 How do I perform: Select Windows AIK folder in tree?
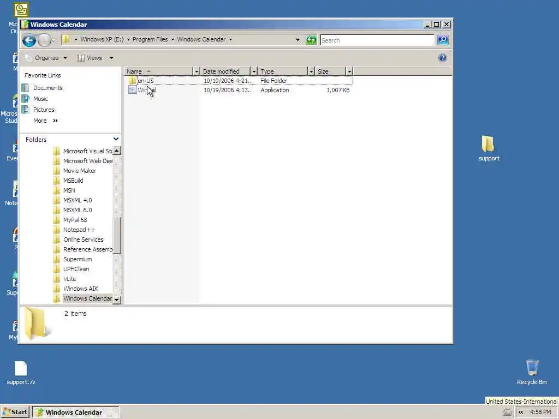pos(81,289)
